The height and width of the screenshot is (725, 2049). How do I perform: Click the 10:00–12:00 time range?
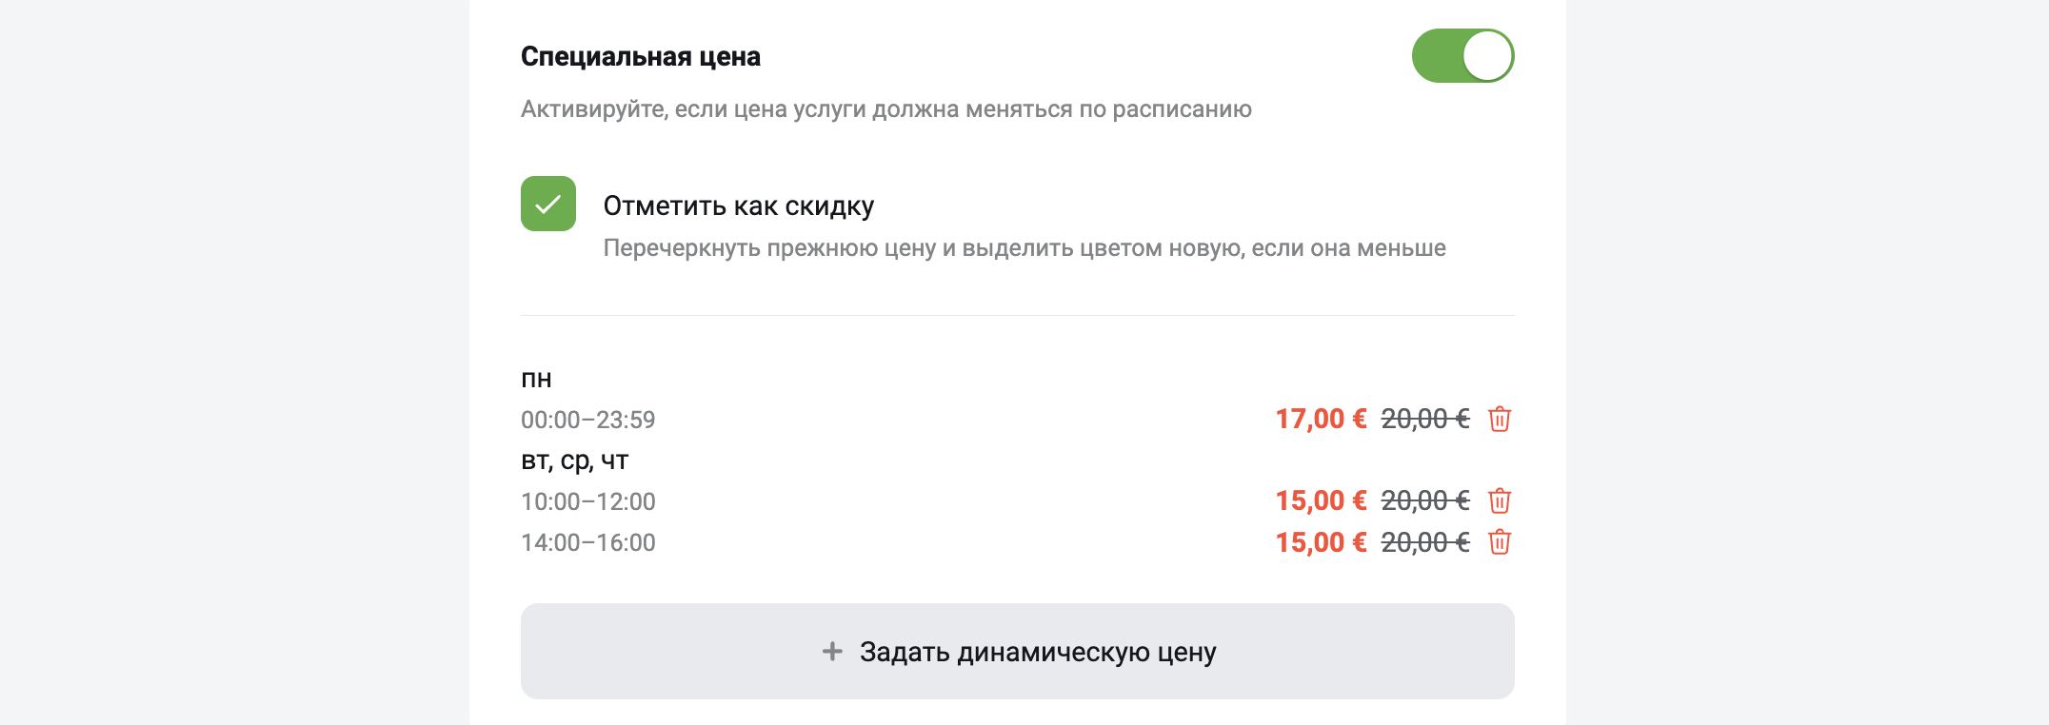(x=588, y=501)
